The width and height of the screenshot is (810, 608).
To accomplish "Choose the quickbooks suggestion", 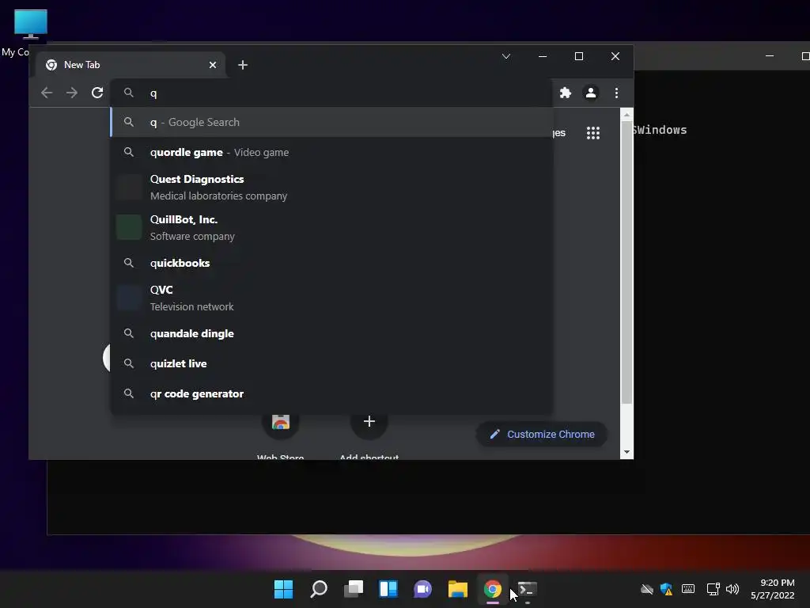I will click(331, 263).
